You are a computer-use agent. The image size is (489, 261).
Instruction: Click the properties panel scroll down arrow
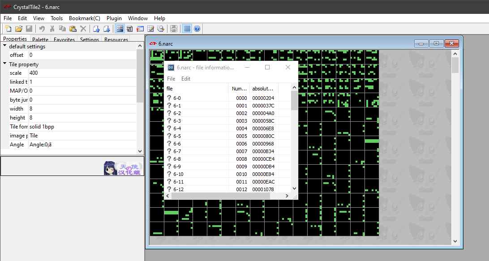point(140,151)
